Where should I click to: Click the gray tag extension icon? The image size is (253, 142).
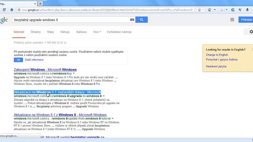[x=240, y=10]
